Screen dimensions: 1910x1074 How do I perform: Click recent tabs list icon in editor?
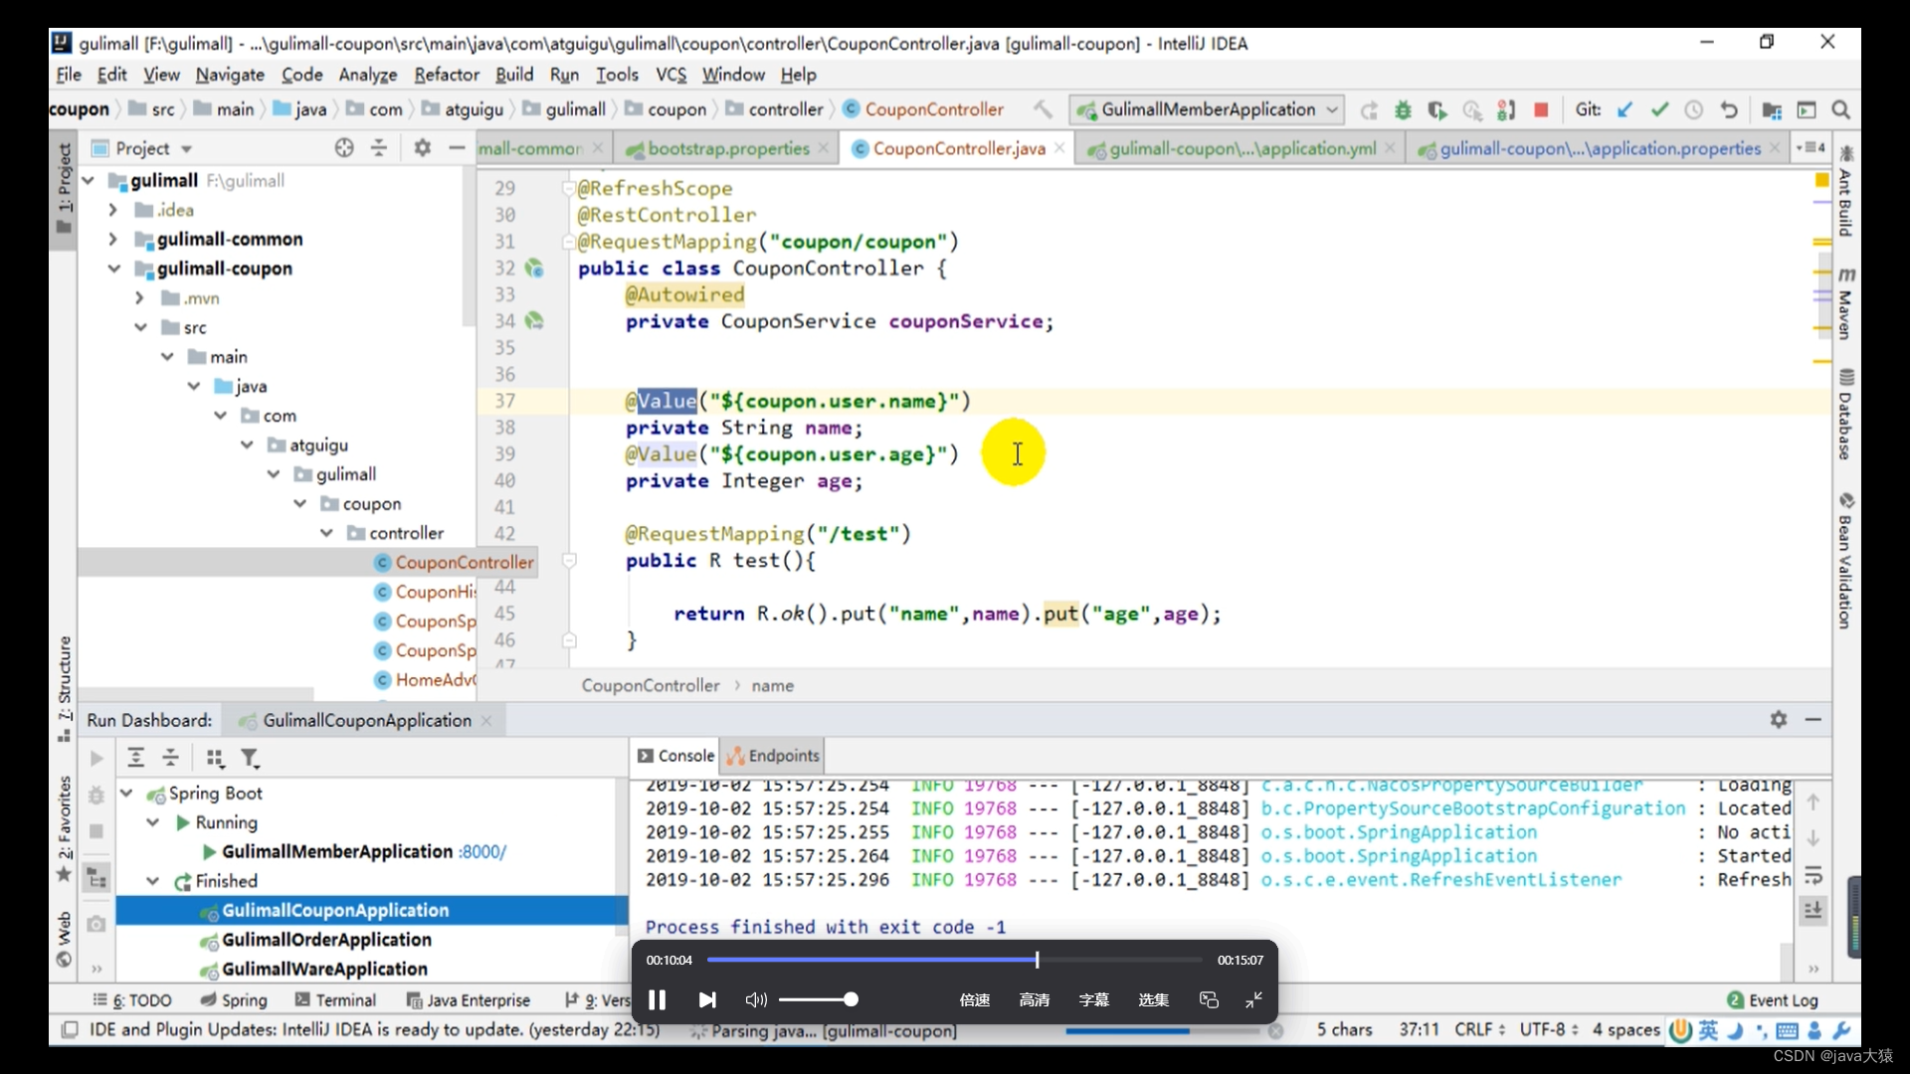[x=1811, y=148]
